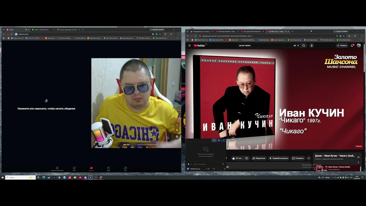Image resolution: width=366 pixels, height=206 pixels.
Task: Run the YouTube search magnifier button
Action: (304, 45)
